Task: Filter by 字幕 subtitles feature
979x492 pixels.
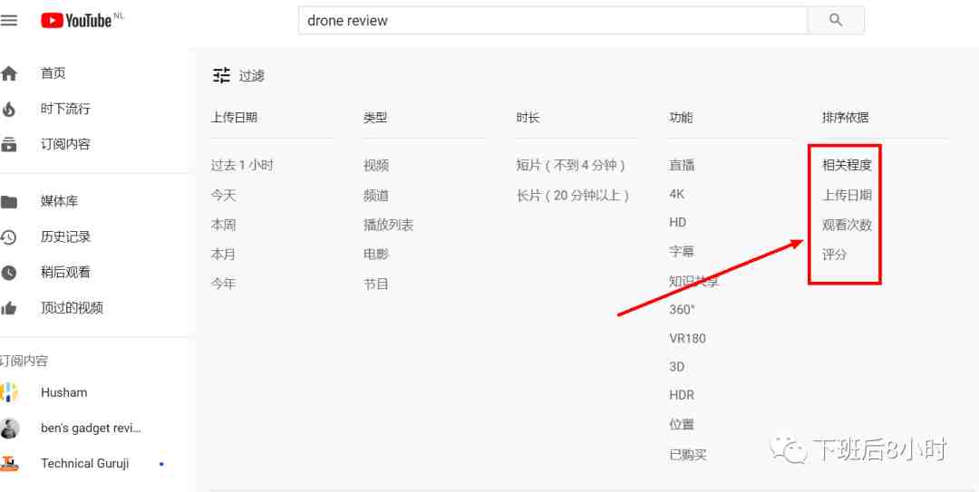Action: (682, 252)
